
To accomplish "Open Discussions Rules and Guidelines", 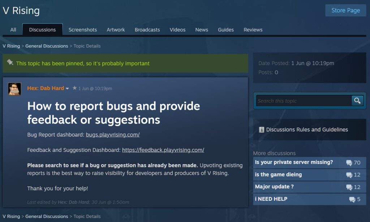I will tap(307, 130).
